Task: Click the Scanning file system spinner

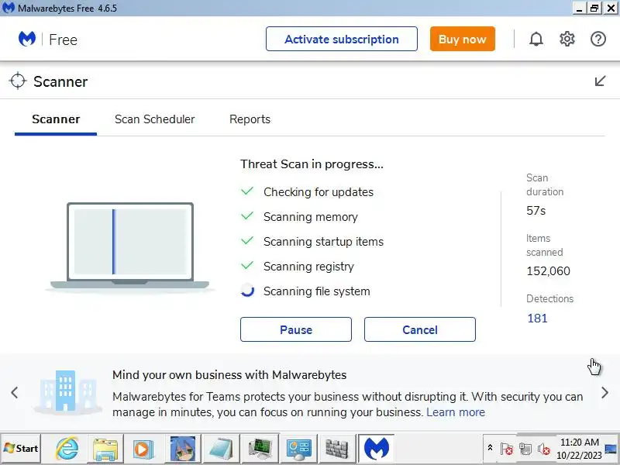Action: coord(247,291)
